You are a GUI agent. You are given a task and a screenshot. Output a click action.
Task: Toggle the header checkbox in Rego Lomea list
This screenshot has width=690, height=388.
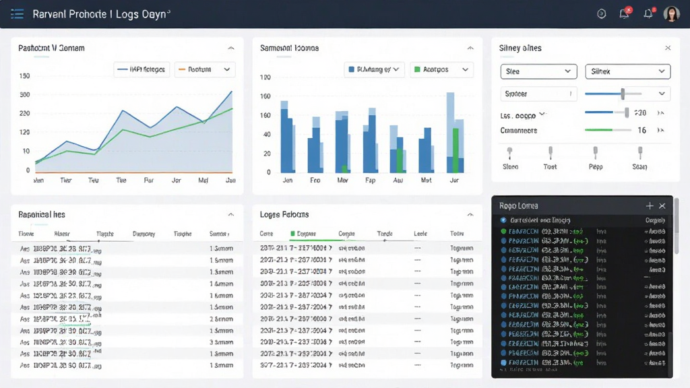point(503,220)
